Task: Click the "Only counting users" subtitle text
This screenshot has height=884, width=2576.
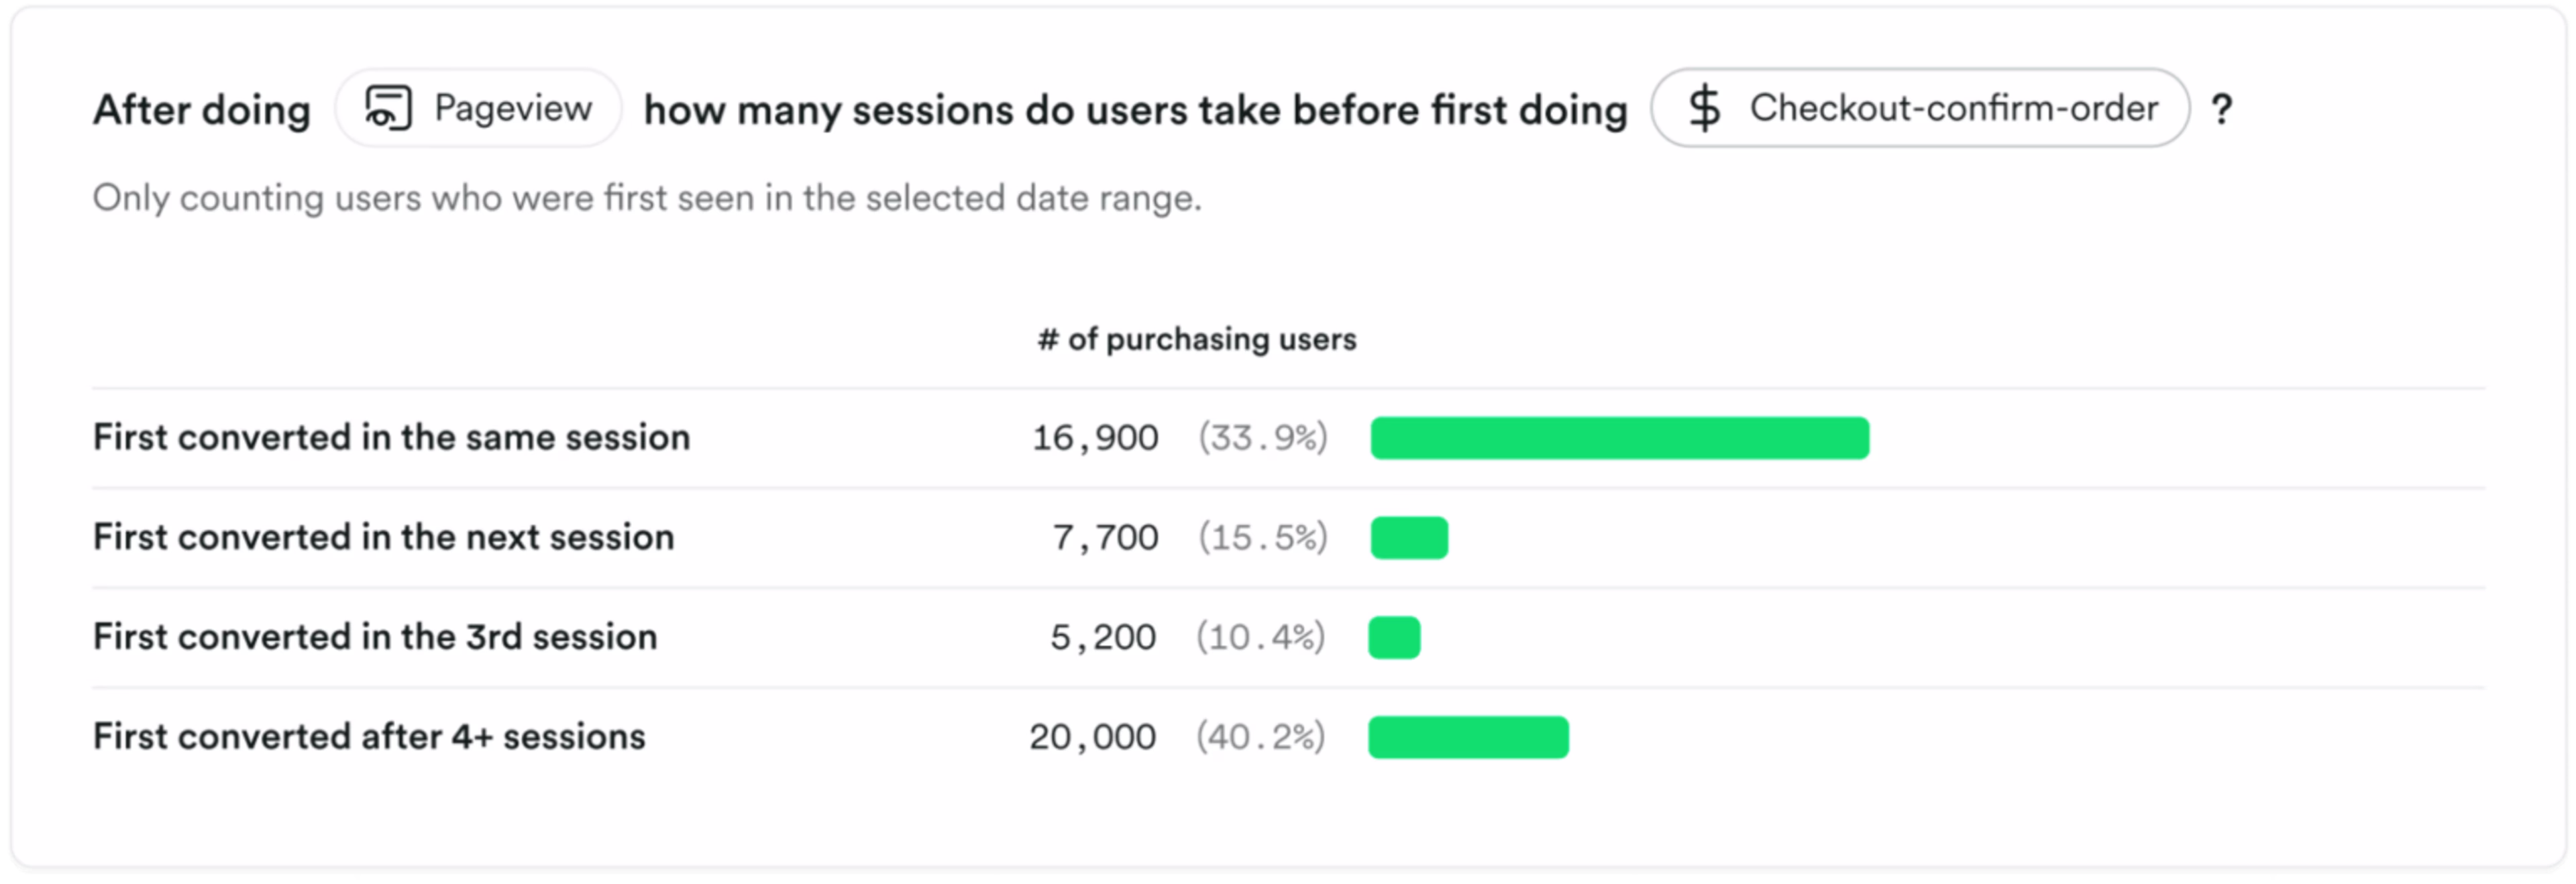Action: pos(647,198)
